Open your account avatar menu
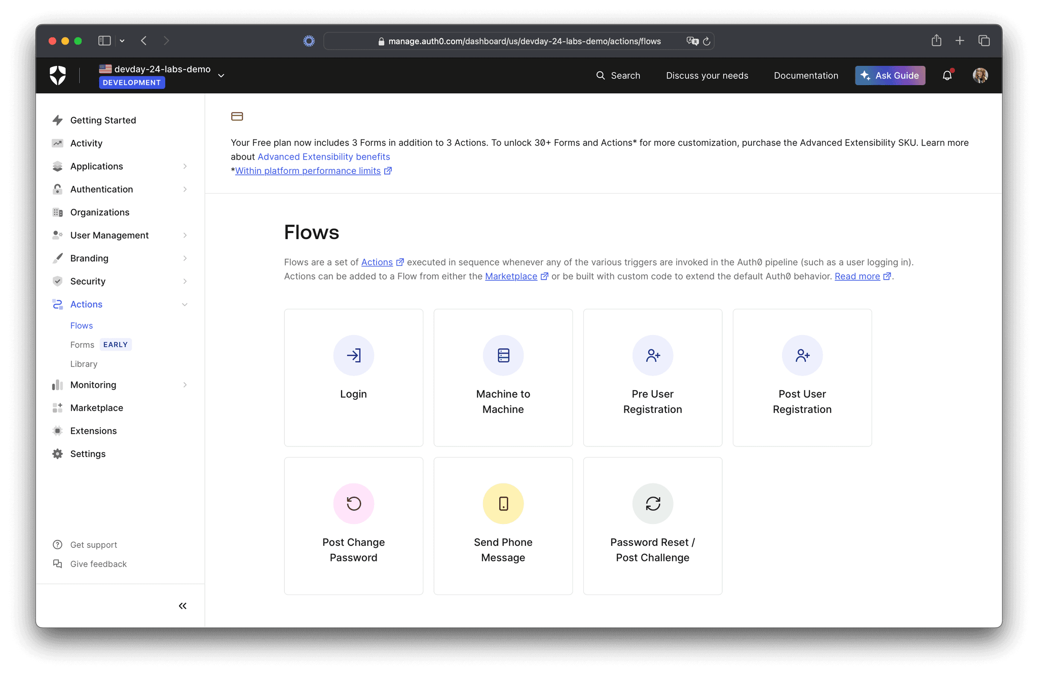Screen dimensions: 1038x675 [980, 75]
